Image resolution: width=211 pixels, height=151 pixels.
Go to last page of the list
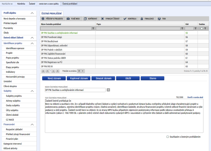[58, 71]
